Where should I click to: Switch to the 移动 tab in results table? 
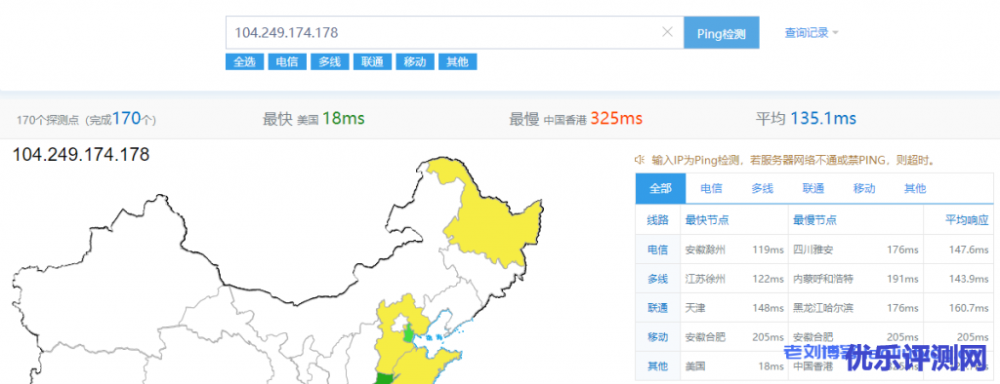pyautogui.click(x=864, y=188)
